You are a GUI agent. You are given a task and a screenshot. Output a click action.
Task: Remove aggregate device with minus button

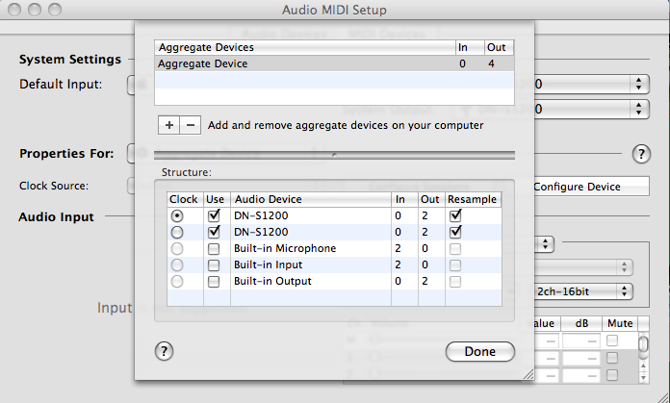tap(191, 125)
